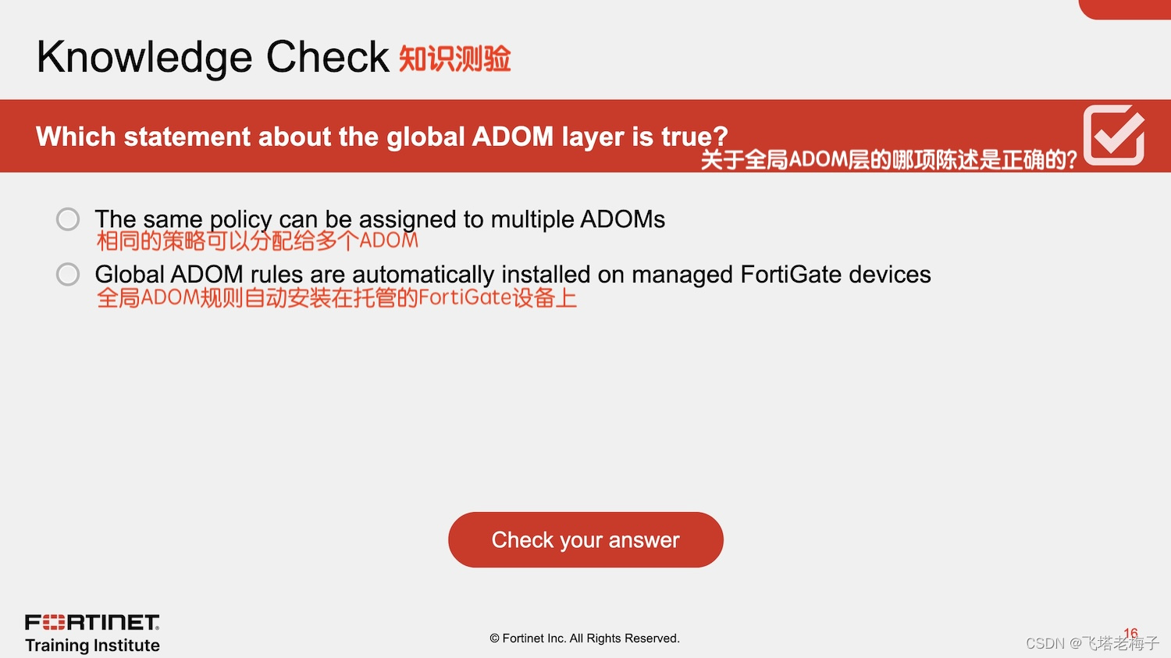The height and width of the screenshot is (658, 1171).
Task: Click the answer text "The same policy can be assigned"
Action: pos(379,219)
